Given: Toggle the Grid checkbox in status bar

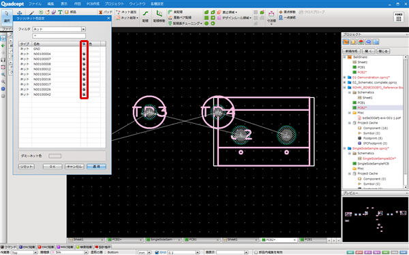Looking at the screenshot, I should pos(157,252).
